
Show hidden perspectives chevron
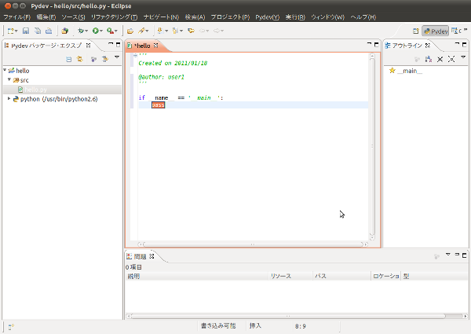click(466, 29)
